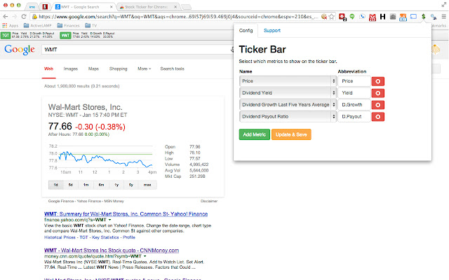Click the Chromecast cast extension icon
Screen dimensions: 449x280
tap(413, 17)
